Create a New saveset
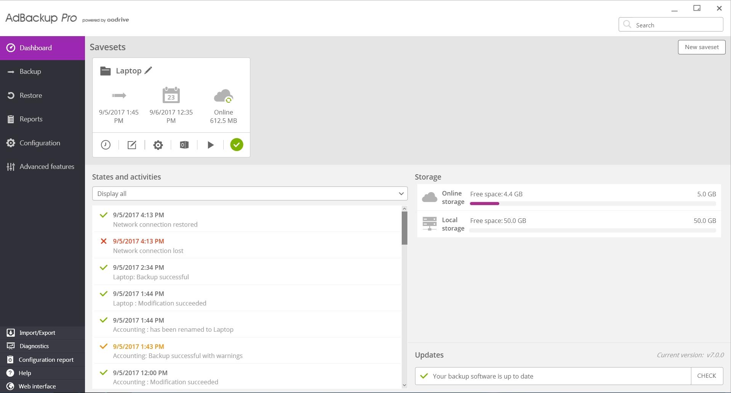 (702, 47)
